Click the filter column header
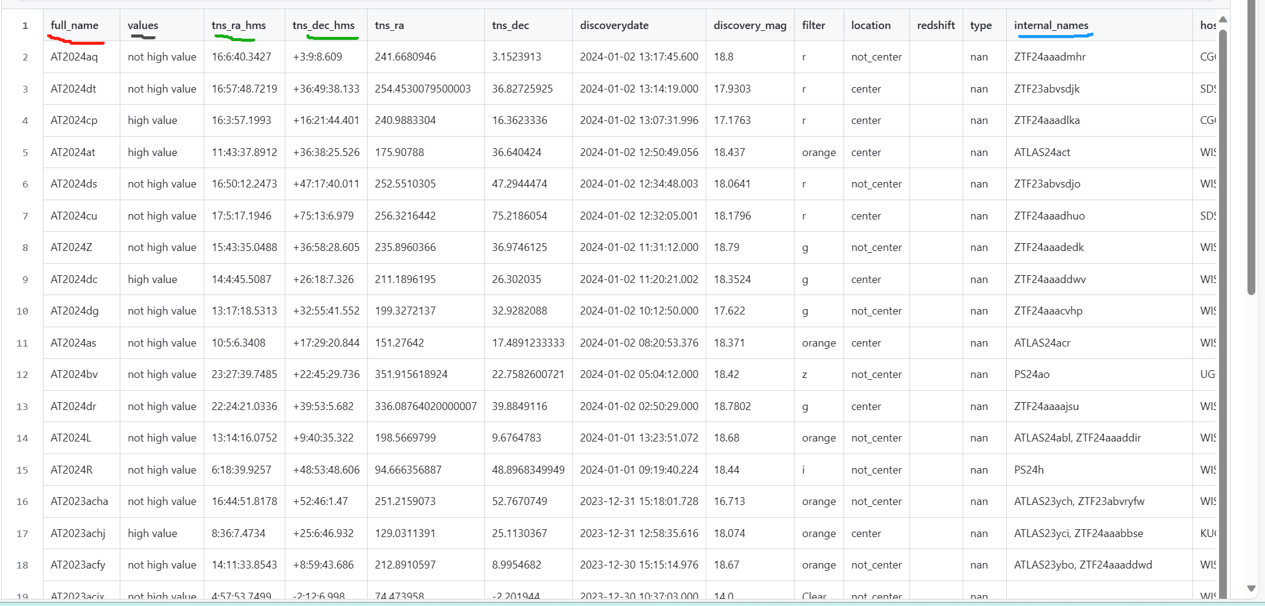The image size is (1265, 606). tap(813, 25)
